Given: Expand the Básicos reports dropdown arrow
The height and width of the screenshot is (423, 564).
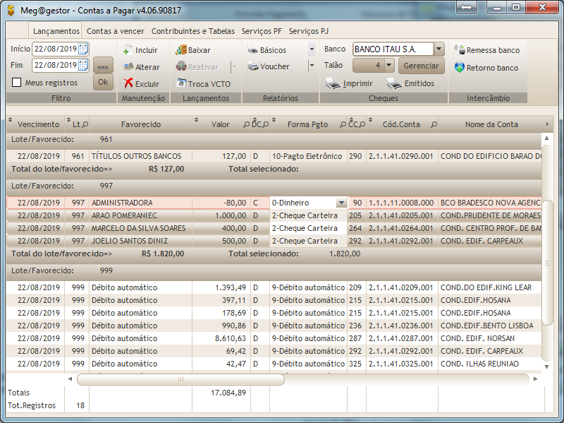Looking at the screenshot, I should (312, 50).
